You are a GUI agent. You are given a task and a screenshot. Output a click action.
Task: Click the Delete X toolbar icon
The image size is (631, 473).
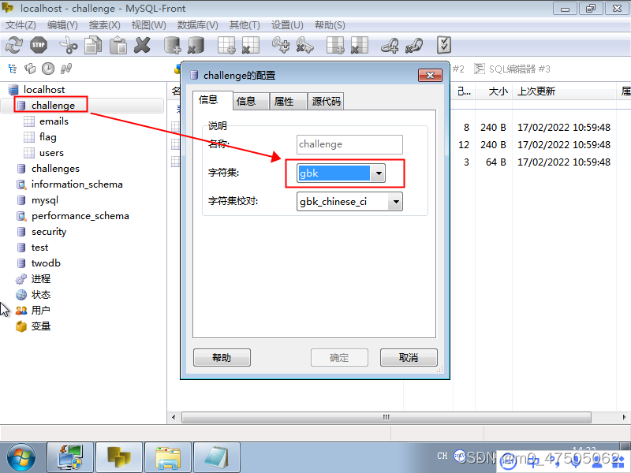pos(142,45)
